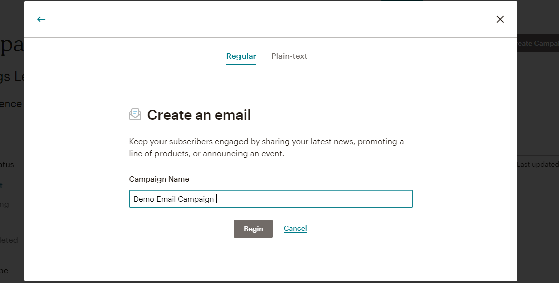Focus the Campaign Name input field
The height and width of the screenshot is (283, 559).
click(271, 199)
